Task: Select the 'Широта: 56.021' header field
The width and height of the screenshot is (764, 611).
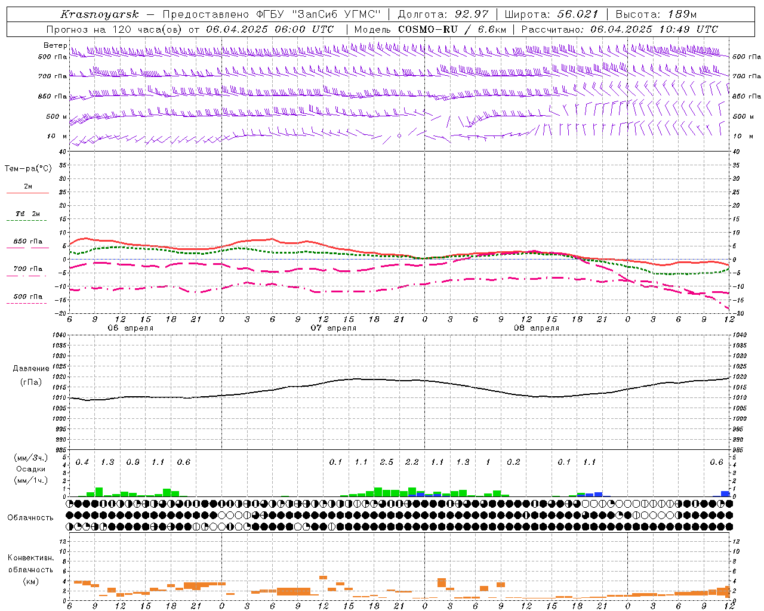Action: point(551,14)
